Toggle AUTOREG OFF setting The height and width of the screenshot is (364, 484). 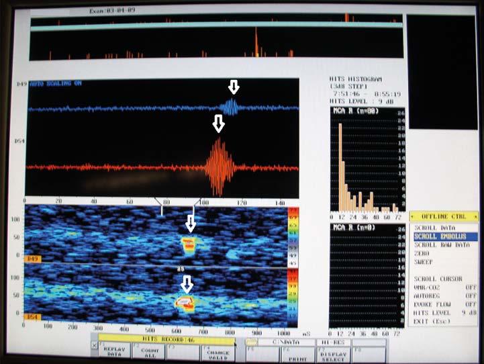pos(445,295)
